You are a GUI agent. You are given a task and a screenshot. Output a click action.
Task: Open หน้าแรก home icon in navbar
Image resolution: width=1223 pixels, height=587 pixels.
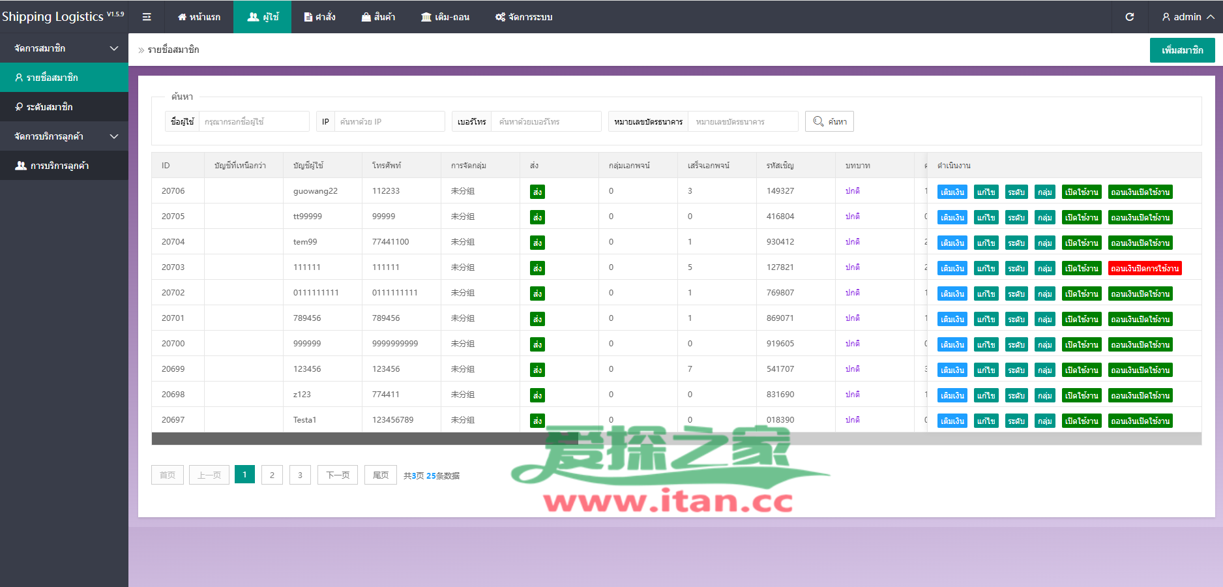point(199,17)
